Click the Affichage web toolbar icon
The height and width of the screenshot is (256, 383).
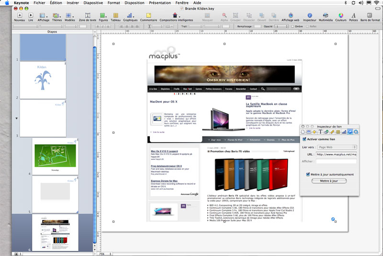pos(291,15)
